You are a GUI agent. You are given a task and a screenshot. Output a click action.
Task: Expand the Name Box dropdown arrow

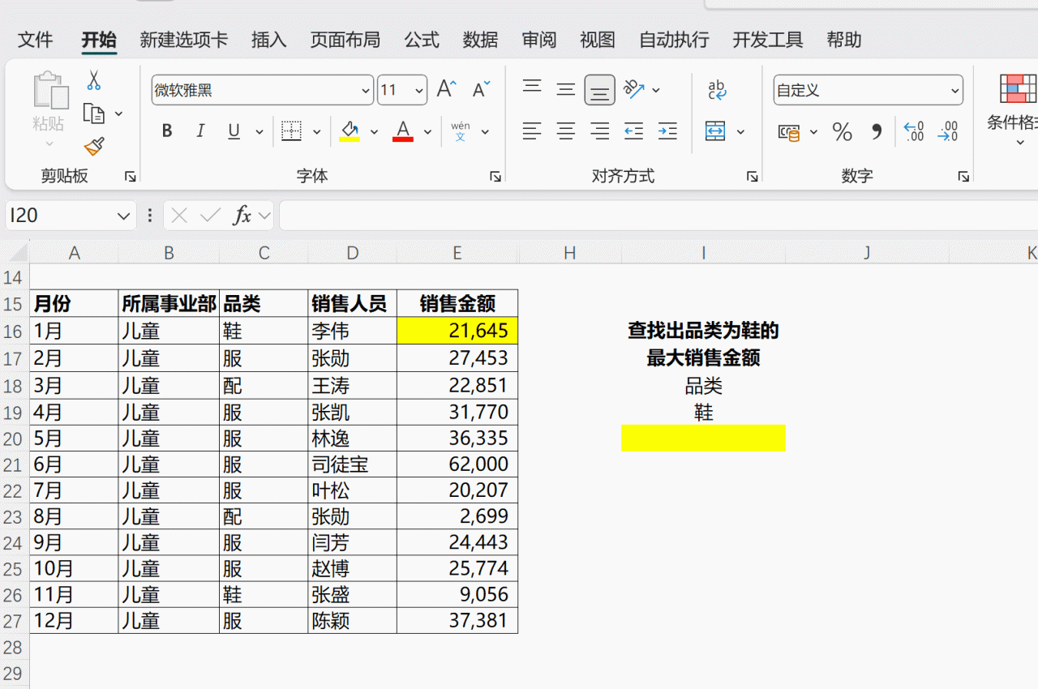[123, 216]
